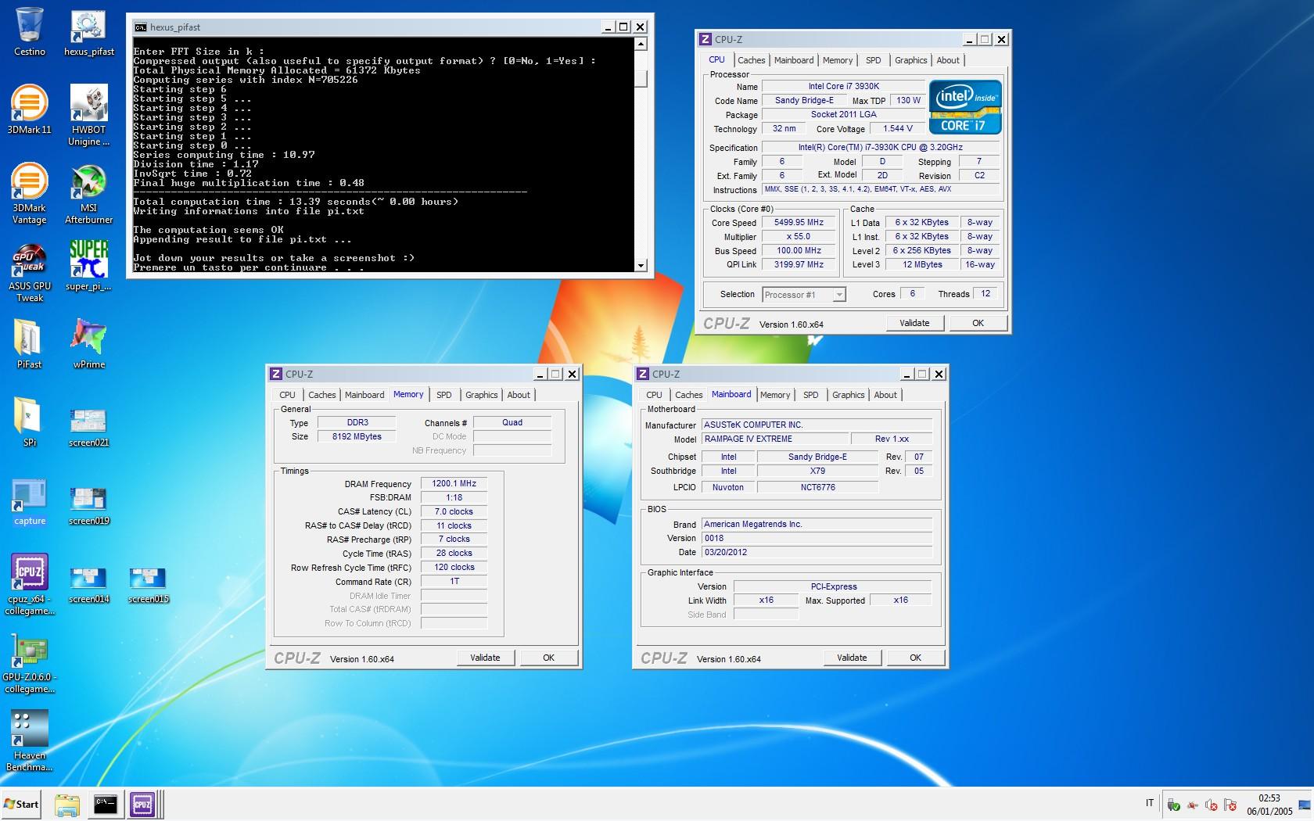Image resolution: width=1314 pixels, height=821 pixels.
Task: Click the BIOS date 03/20/2012 field
Action: pos(817,552)
